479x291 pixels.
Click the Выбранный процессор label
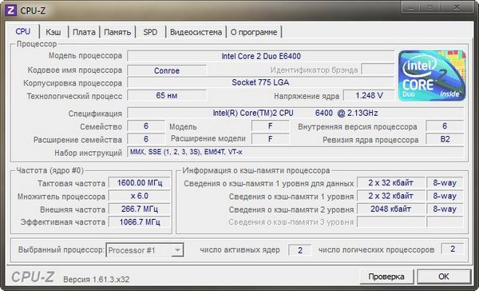[x=61, y=249]
